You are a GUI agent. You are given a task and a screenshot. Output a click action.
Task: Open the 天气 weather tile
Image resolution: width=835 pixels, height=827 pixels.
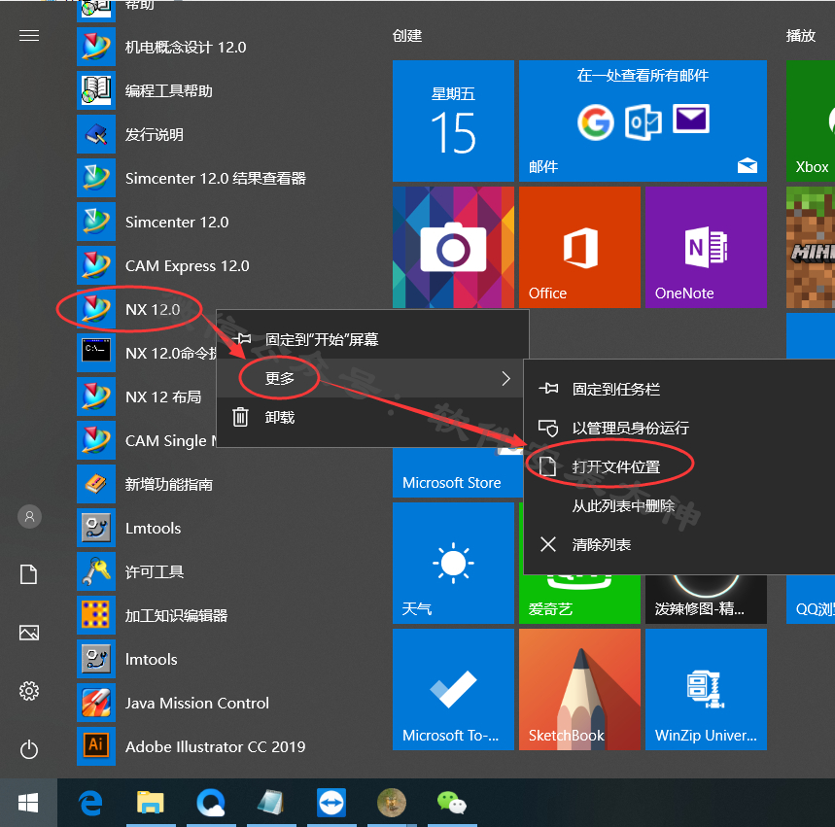453,563
